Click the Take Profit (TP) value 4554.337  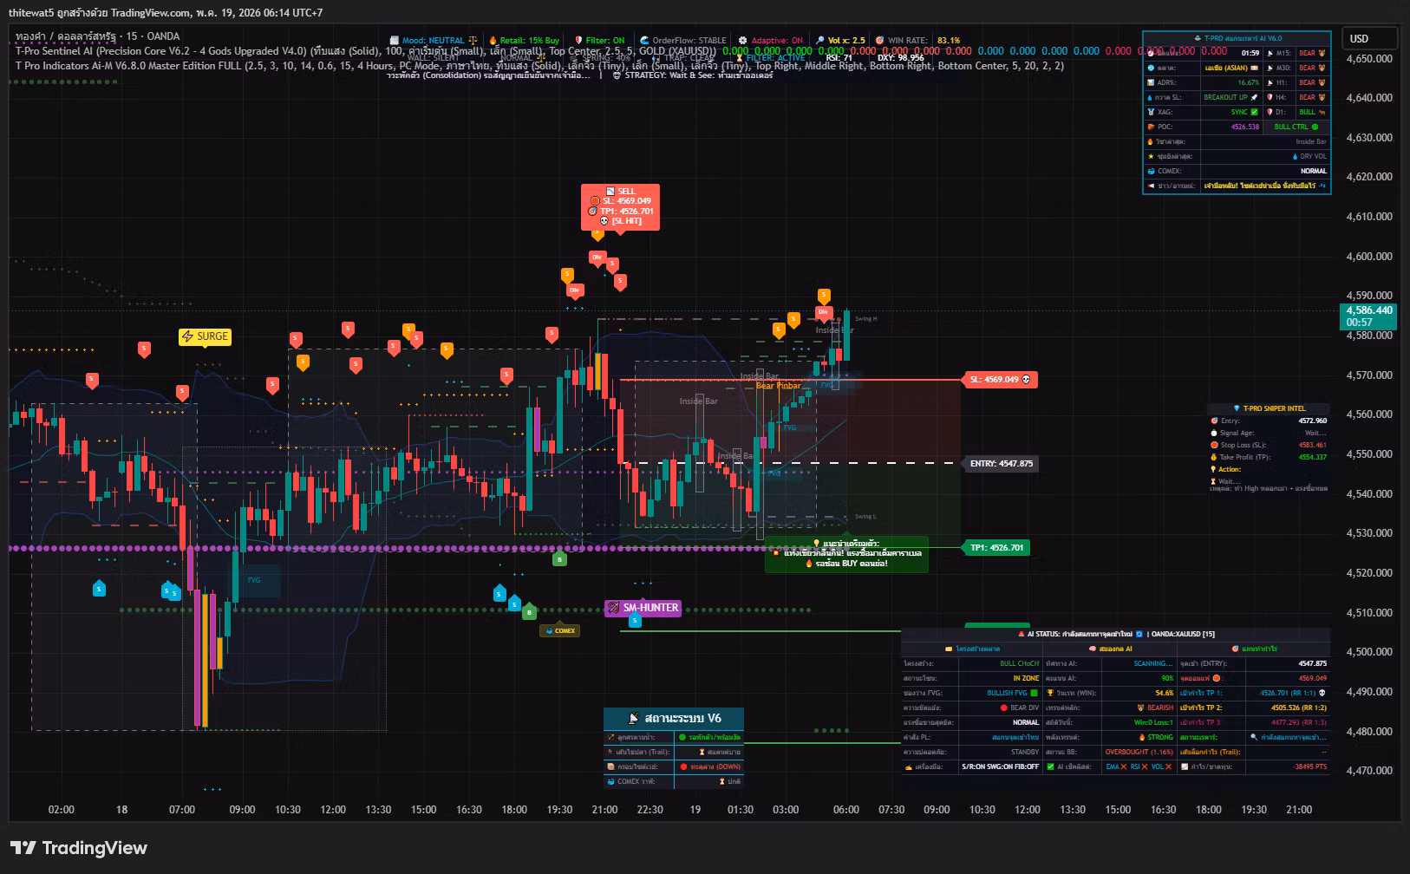1312,457
